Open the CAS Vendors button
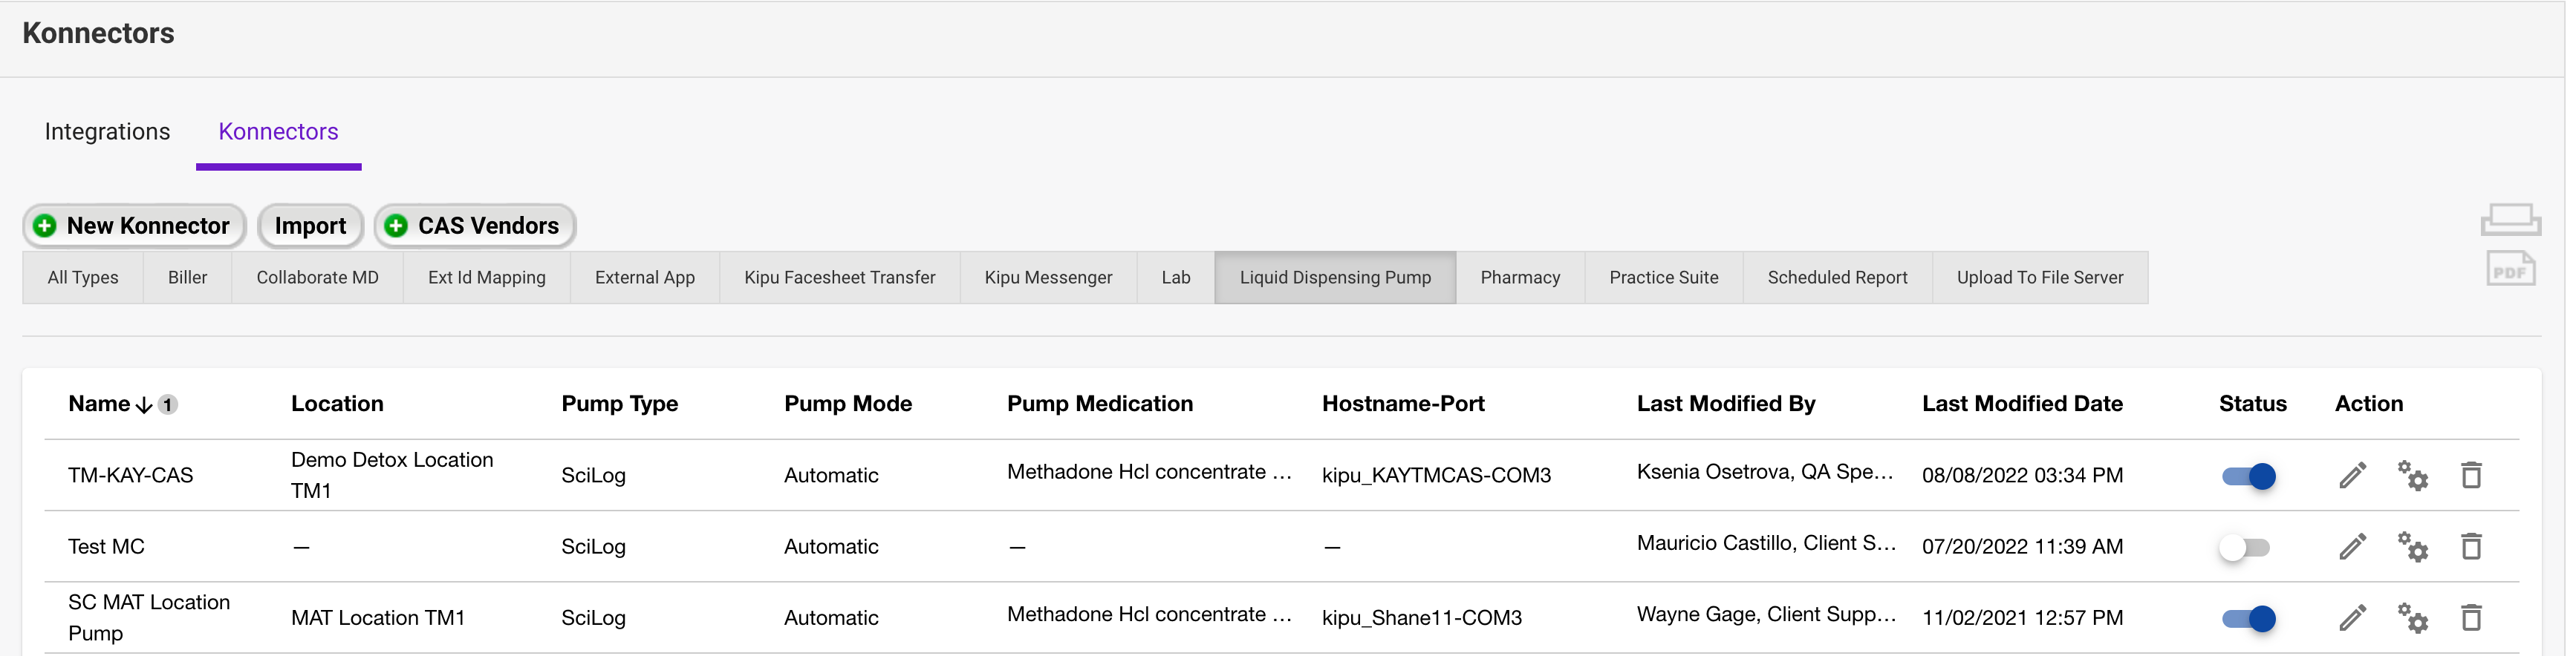Image resolution: width=2576 pixels, height=656 pixels. (x=474, y=226)
